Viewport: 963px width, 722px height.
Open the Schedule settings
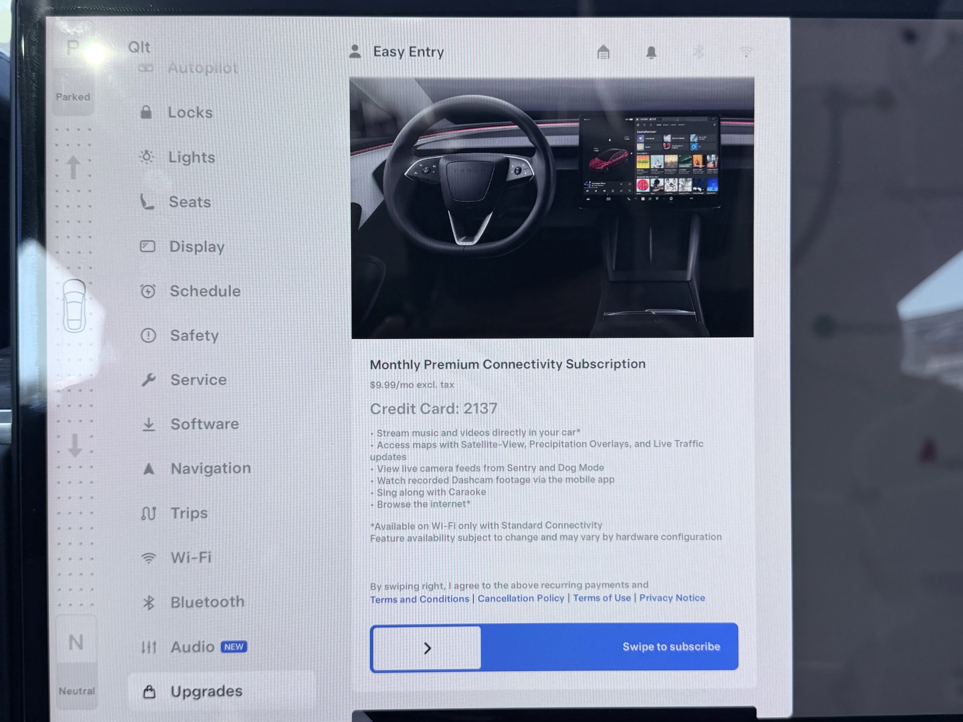[205, 291]
